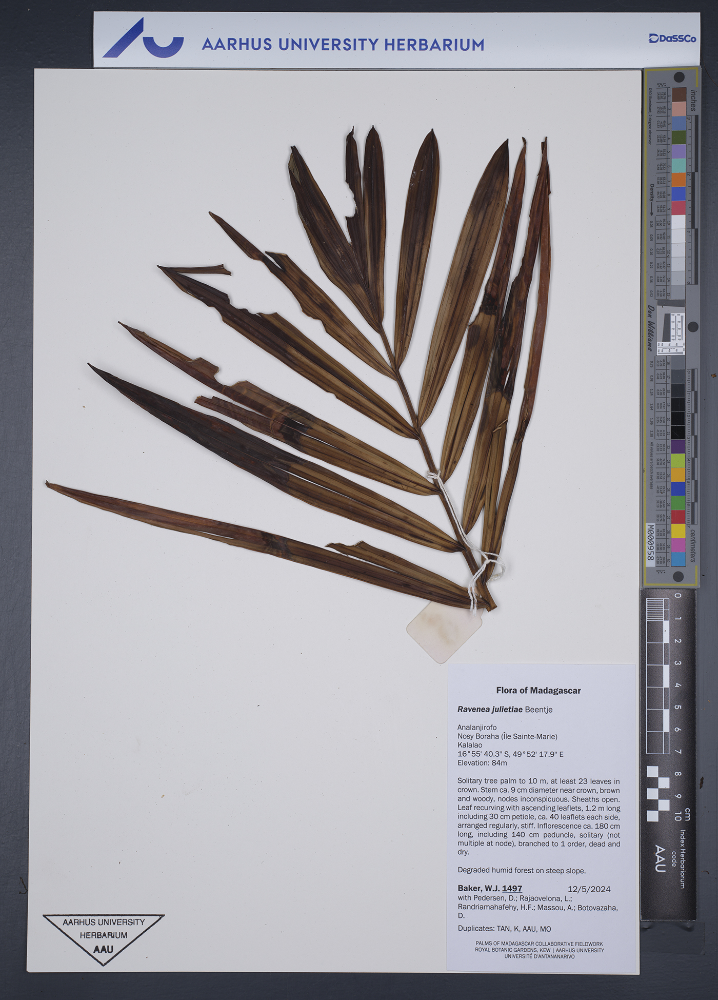Click the Don Williams signature on color chart

coord(651,328)
